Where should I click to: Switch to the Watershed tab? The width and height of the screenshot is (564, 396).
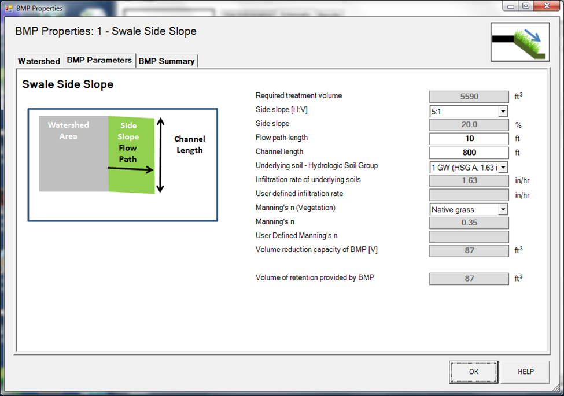pos(39,61)
